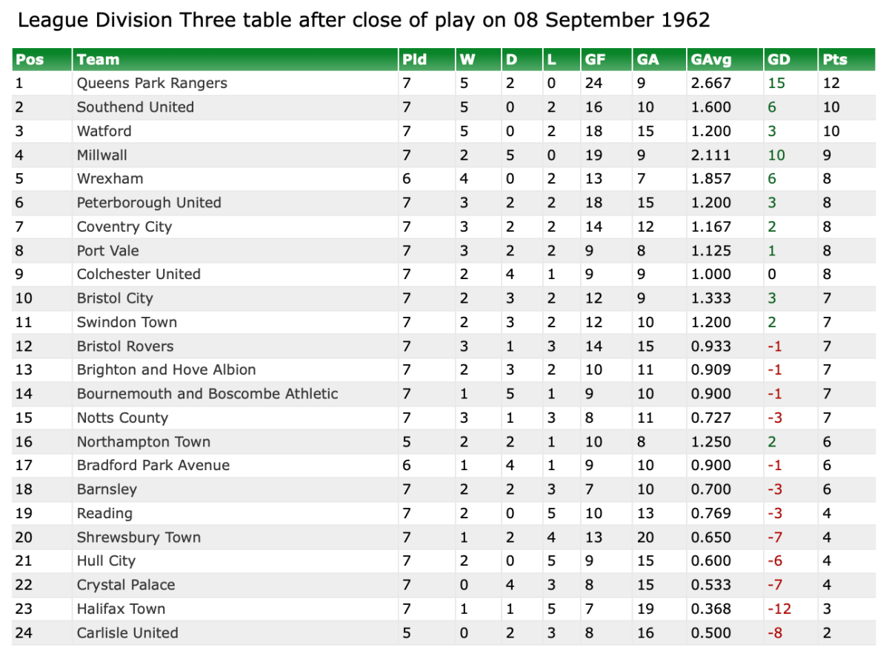Click the Team column header
The image size is (889, 653).
pyautogui.click(x=98, y=60)
